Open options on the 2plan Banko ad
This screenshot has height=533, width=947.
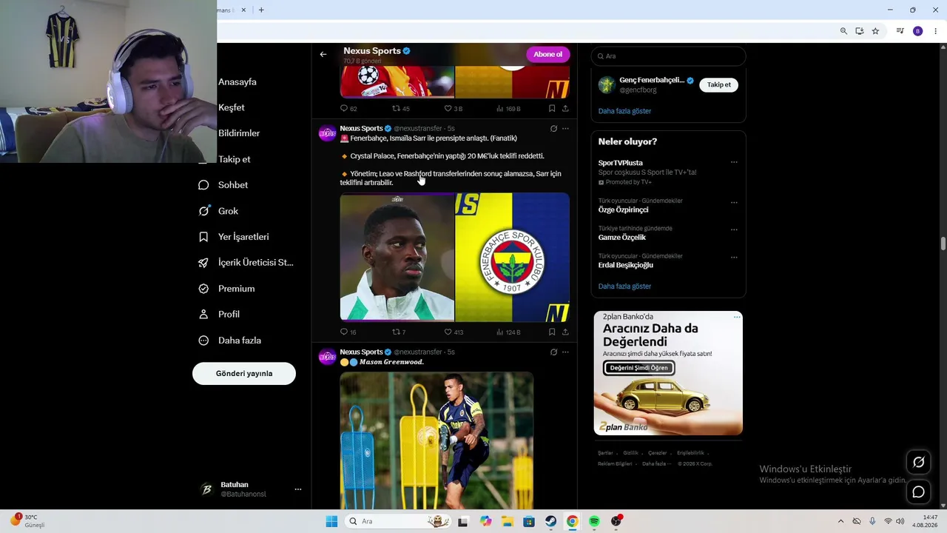pyautogui.click(x=737, y=317)
